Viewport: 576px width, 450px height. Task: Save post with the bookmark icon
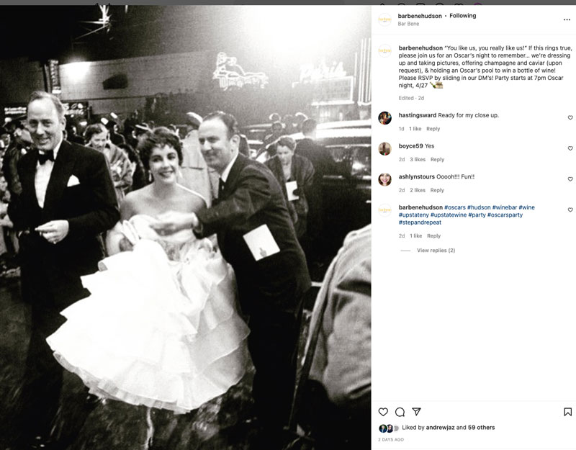pos(567,412)
